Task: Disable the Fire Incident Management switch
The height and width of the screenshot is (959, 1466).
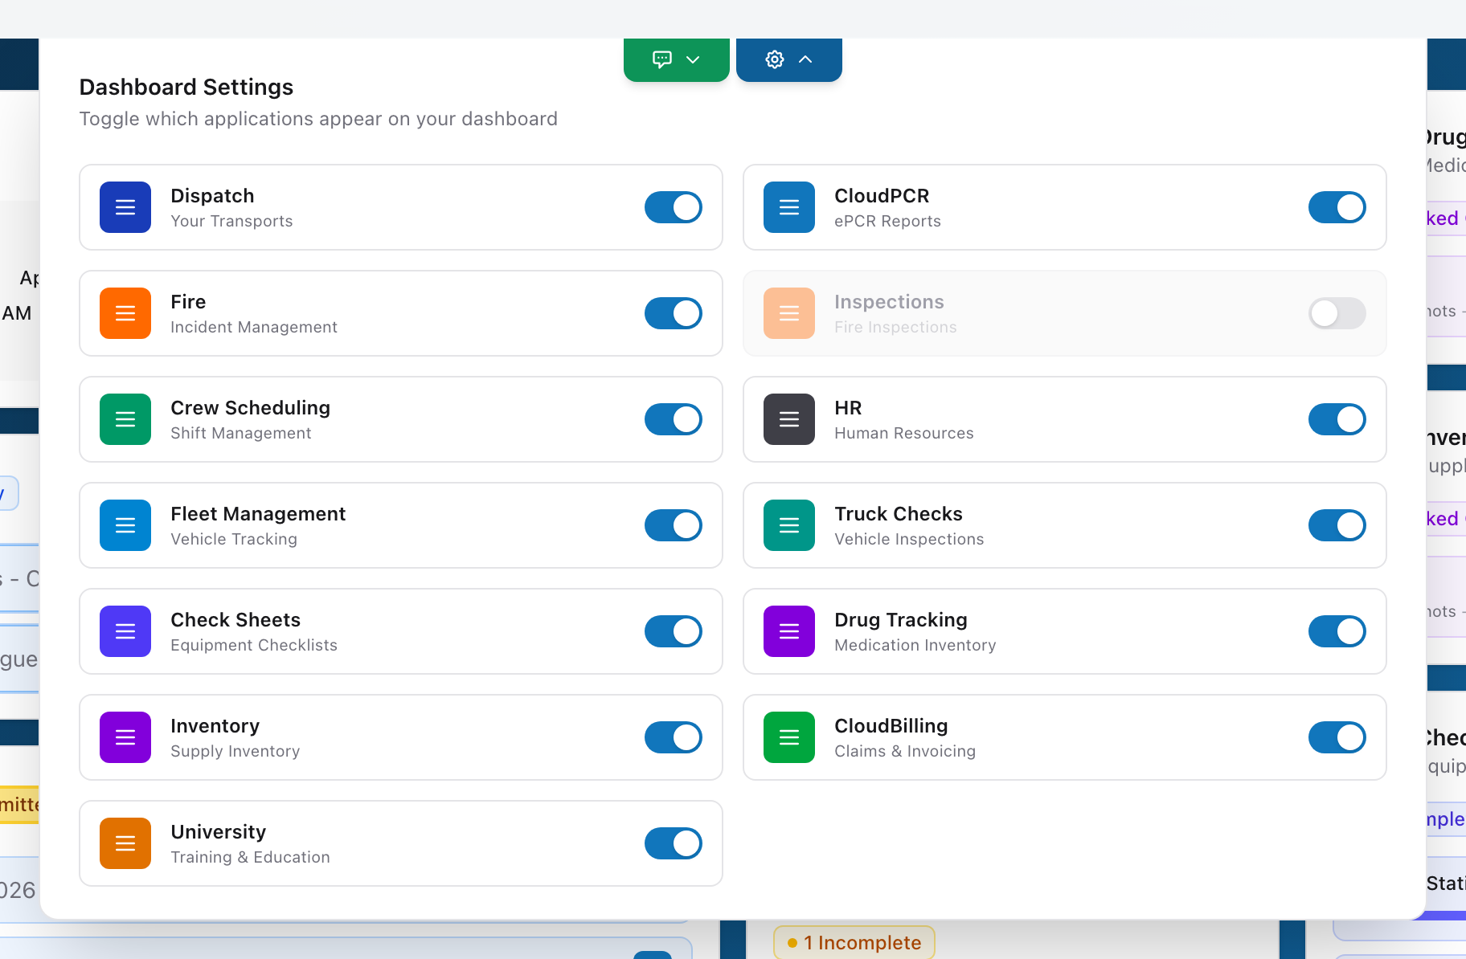Action: coord(674,313)
